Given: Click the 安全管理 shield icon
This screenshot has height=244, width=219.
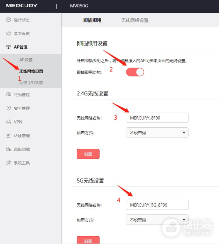Looking at the screenshot, I should point(9,108).
